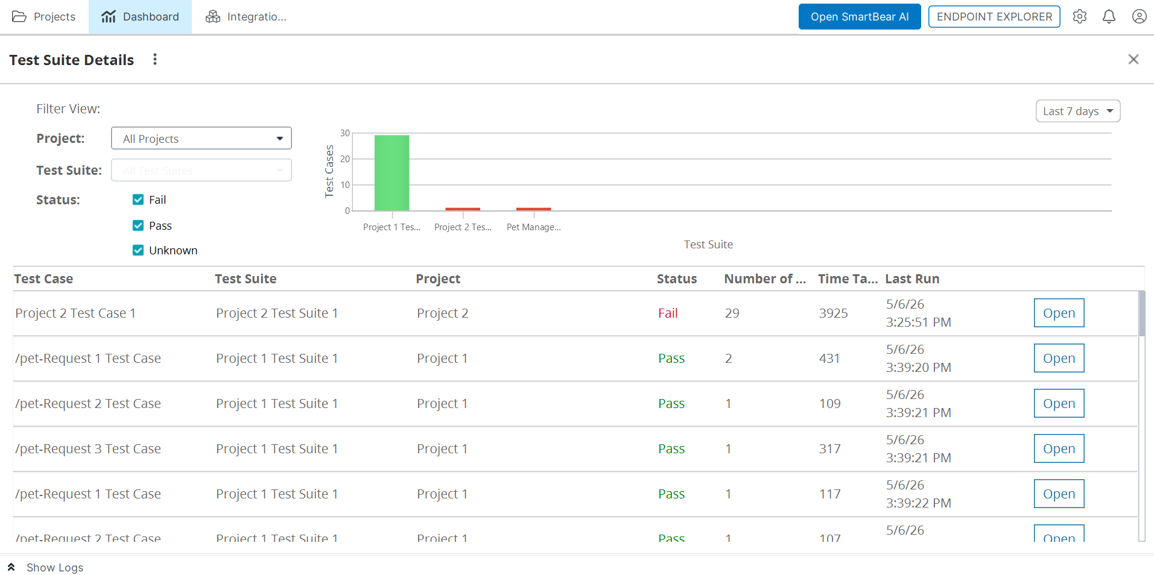Open the Last 7 days range dropdown
The image size is (1154, 575).
1078,111
